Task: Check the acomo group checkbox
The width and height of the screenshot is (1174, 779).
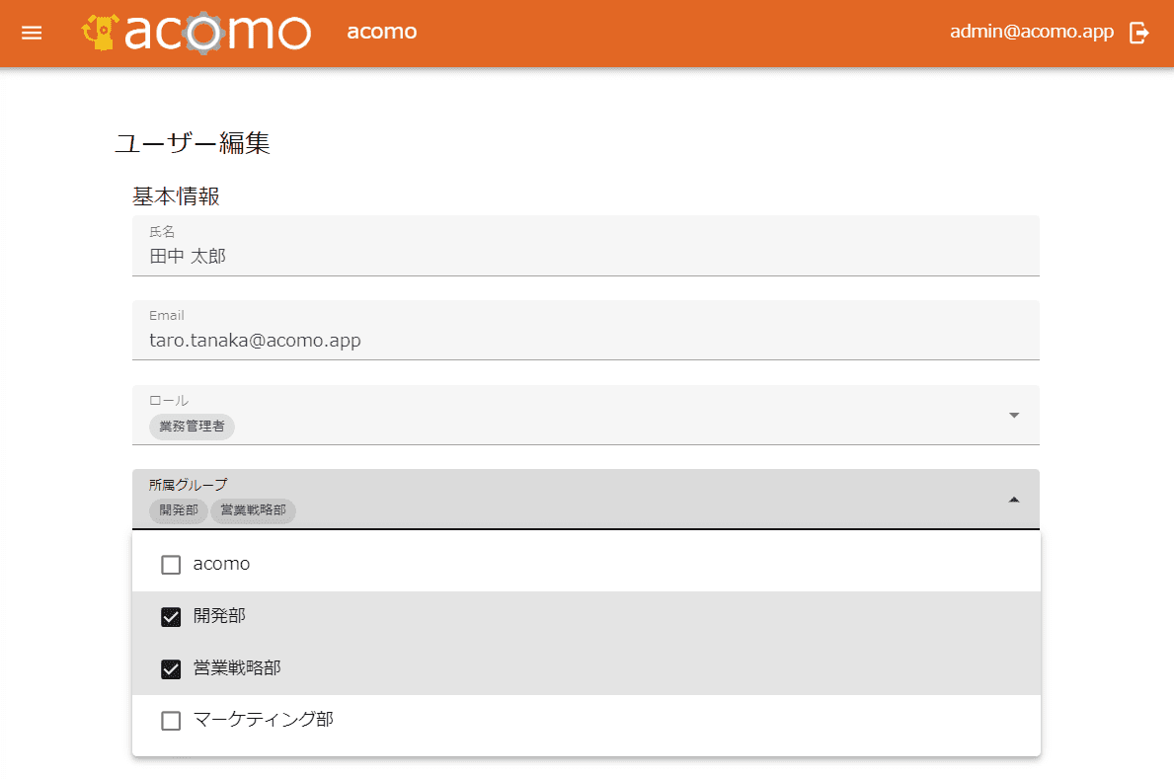Action: click(171, 565)
